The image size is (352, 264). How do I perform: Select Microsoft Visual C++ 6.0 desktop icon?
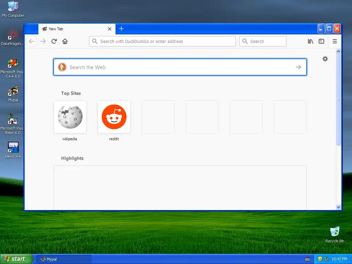click(x=12, y=68)
